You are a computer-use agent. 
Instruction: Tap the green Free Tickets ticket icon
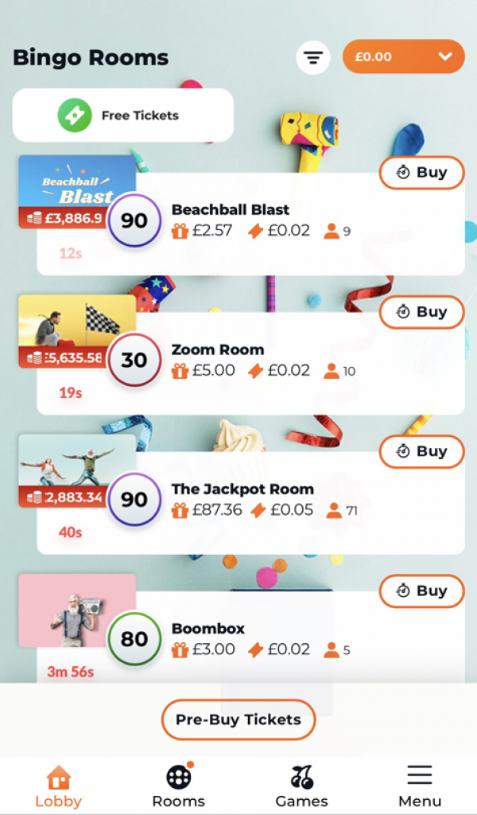point(75,115)
